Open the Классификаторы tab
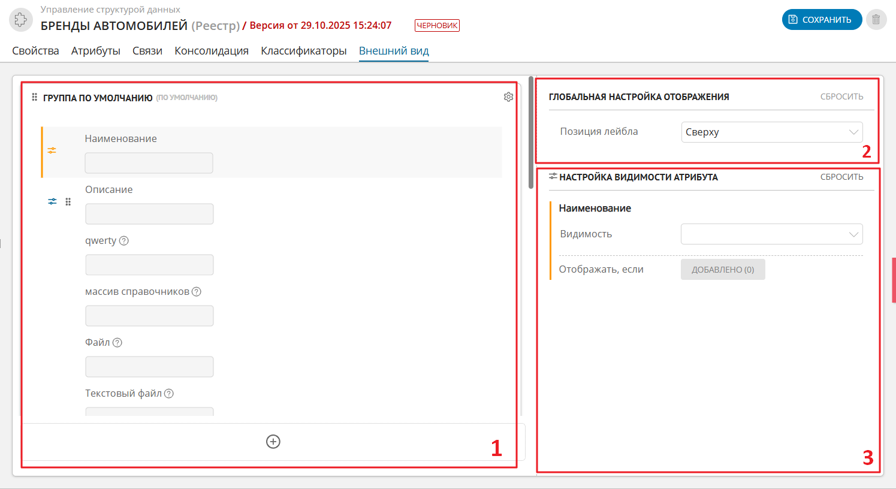The image size is (896, 489). coord(303,51)
